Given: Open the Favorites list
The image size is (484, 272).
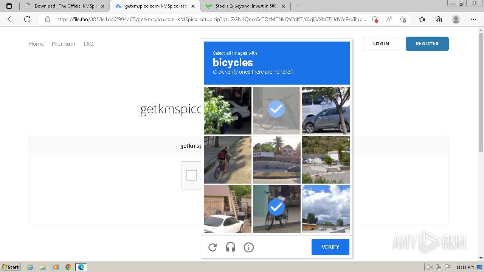Looking at the screenshot, I should coord(422,19).
